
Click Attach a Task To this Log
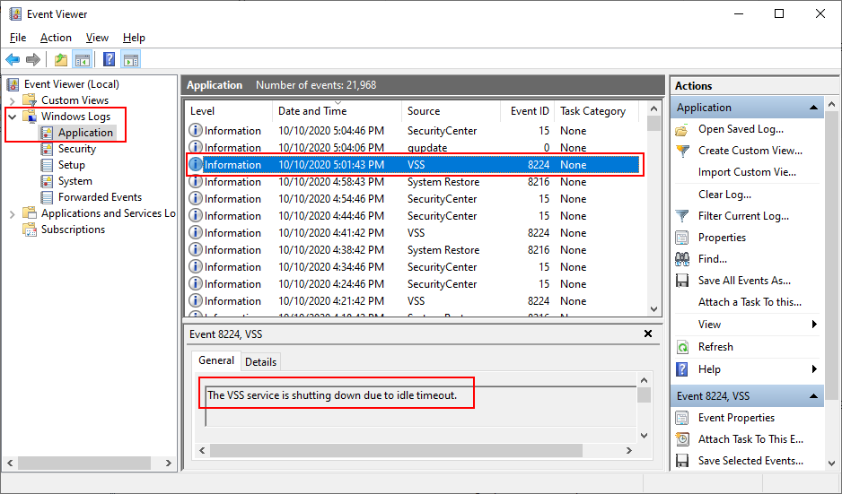[x=750, y=302]
